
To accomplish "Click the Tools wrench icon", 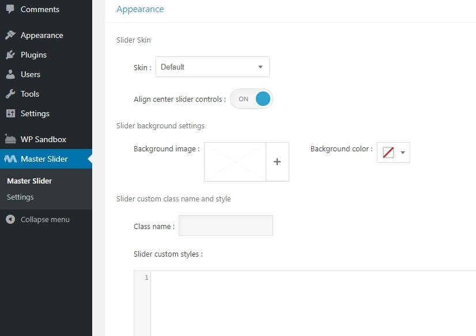I will 10,94.
